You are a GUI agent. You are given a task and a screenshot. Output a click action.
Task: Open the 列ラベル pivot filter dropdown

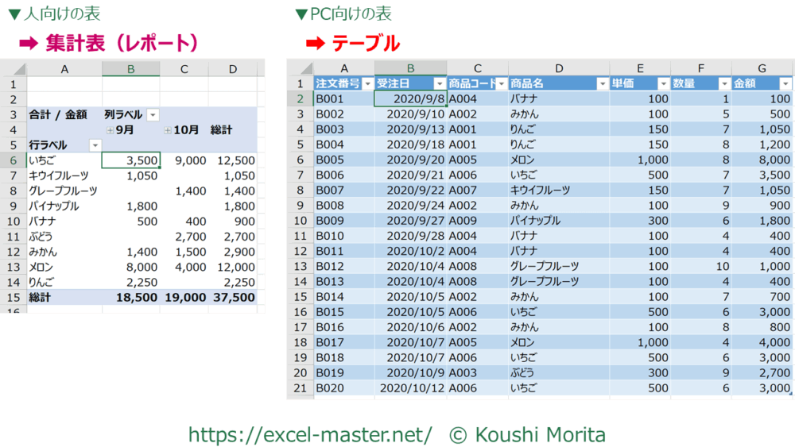point(153,115)
